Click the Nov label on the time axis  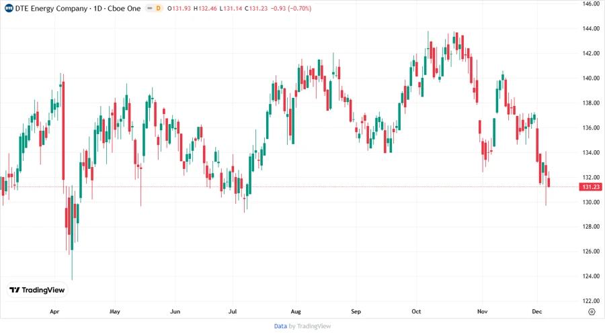[482, 312]
